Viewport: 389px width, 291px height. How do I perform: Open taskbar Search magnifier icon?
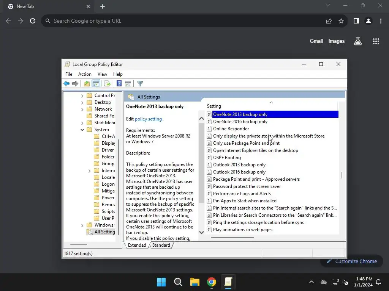coord(178,282)
